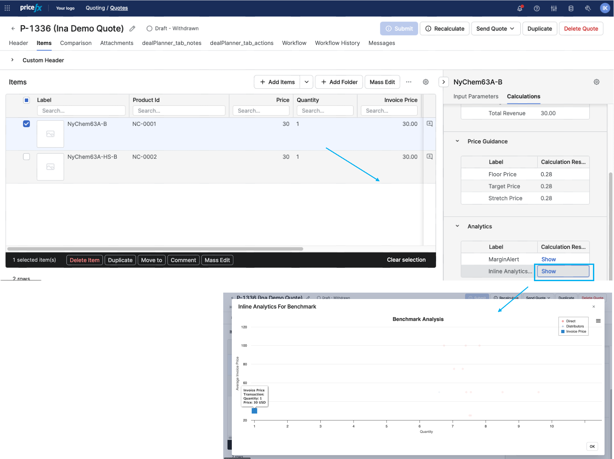
Task: Expand the Custom Header section
Action: pos(12,60)
